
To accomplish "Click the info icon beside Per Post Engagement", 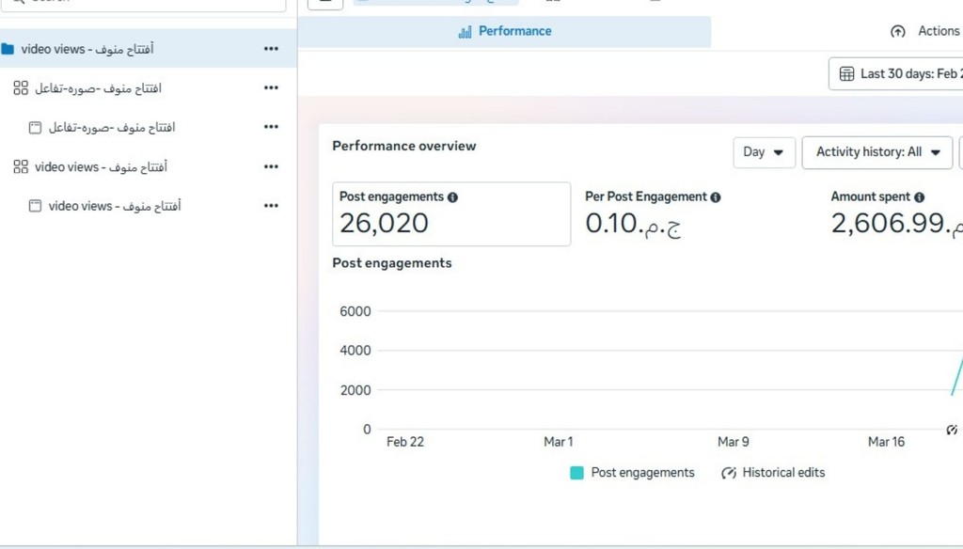I will click(716, 197).
